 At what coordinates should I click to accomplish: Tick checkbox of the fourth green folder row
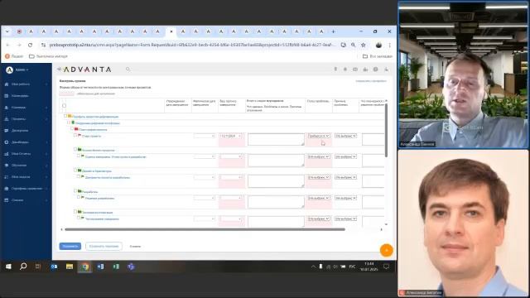pyautogui.click(x=75, y=212)
